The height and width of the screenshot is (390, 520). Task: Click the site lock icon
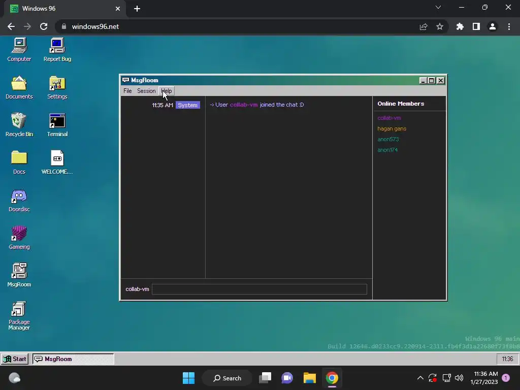[x=64, y=26]
